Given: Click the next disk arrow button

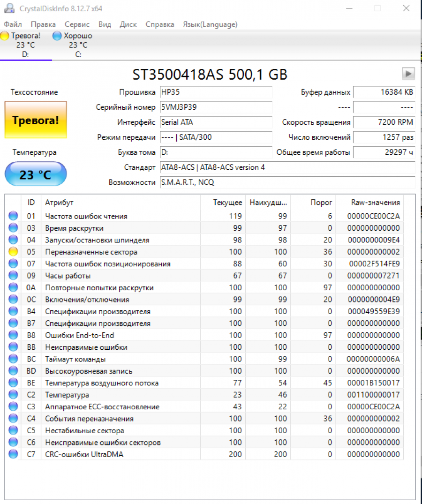Looking at the screenshot, I should click(x=408, y=74).
